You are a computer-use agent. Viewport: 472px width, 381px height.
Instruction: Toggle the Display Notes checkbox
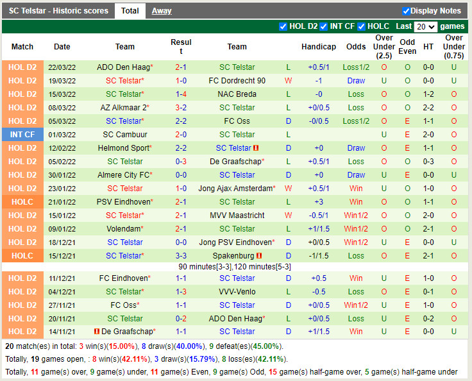tap(406, 11)
